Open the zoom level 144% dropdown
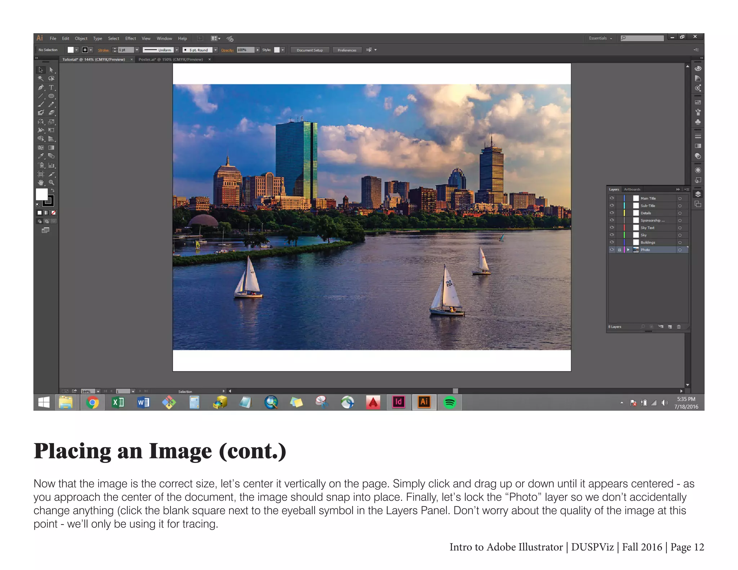Screen dimensions: 738x570 click(98, 391)
